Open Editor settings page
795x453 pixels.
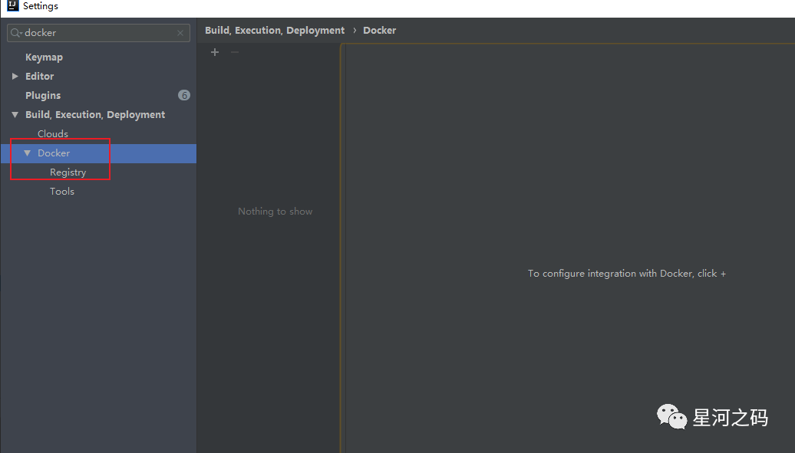(x=40, y=76)
